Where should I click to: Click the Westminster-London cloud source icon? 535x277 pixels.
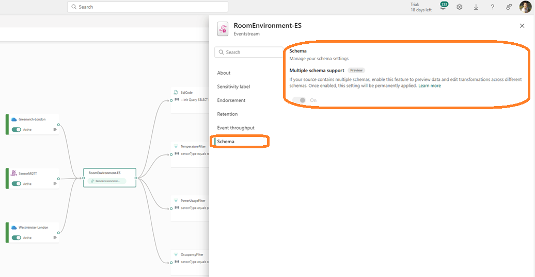tap(14, 228)
